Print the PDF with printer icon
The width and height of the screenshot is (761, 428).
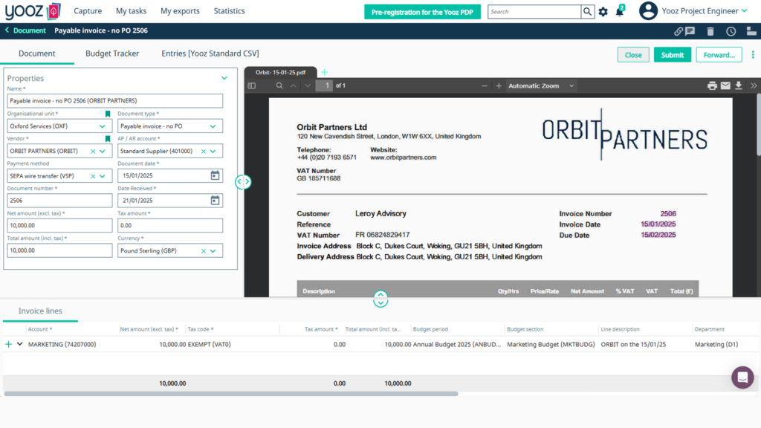click(712, 86)
